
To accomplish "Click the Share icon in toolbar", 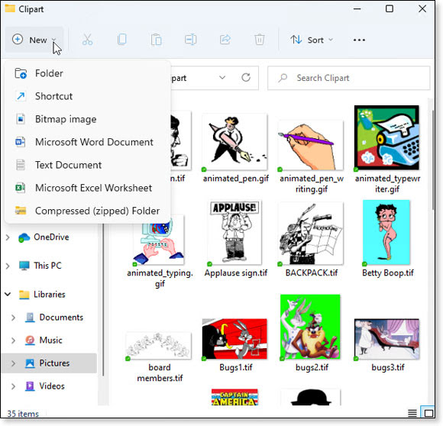I will point(225,40).
